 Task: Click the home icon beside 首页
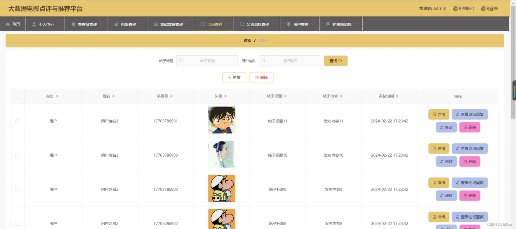tap(8, 24)
